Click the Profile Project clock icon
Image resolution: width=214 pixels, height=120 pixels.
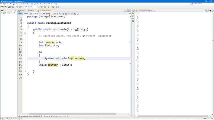click(x=58, y=7)
